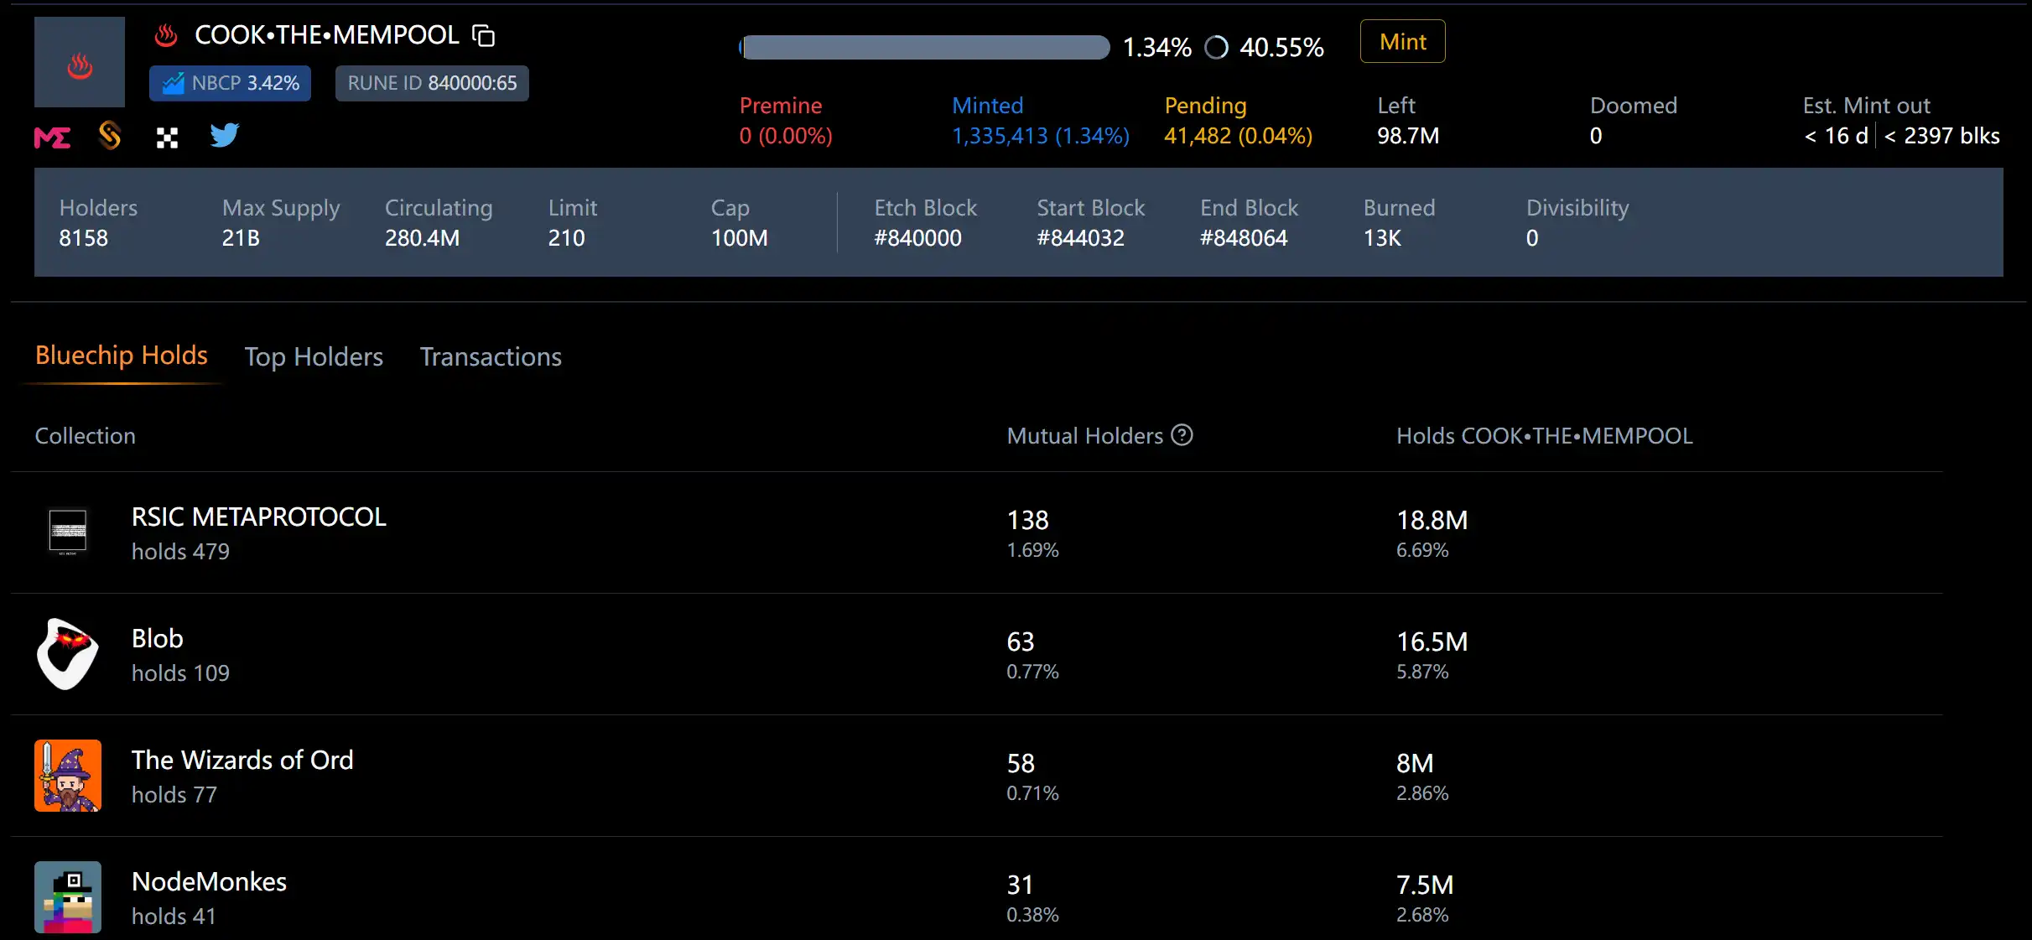2032x940 pixels.
Task: Click the NBCP chart icon badge
Action: [x=231, y=83]
